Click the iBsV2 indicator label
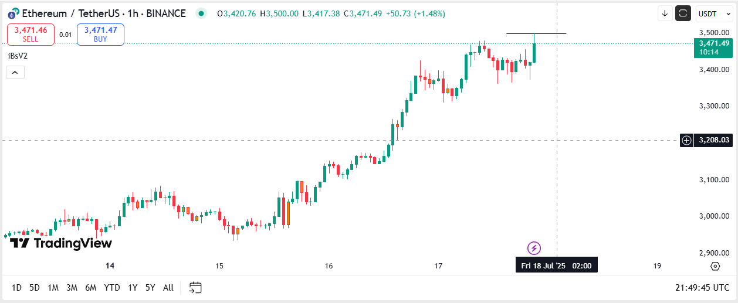The height and width of the screenshot is (303, 738). coord(18,56)
